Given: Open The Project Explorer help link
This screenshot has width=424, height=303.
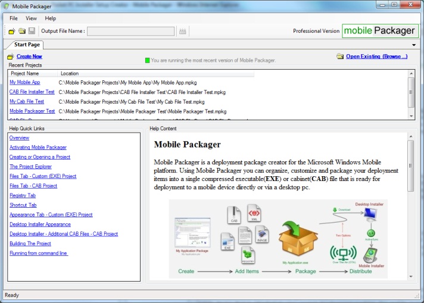Looking at the screenshot, I should coord(30,167).
